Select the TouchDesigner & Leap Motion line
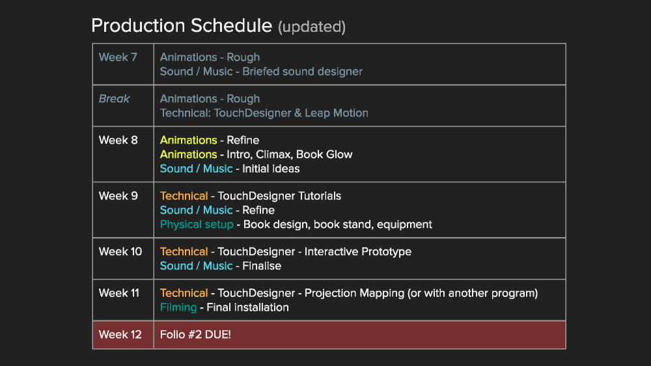651x366 pixels. (264, 113)
